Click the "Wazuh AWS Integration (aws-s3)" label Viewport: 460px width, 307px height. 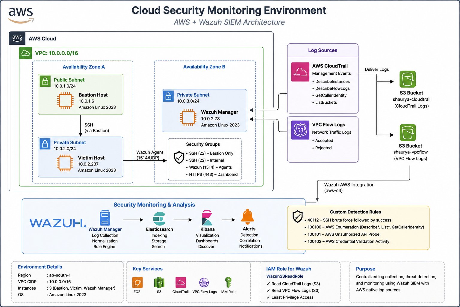point(349,188)
